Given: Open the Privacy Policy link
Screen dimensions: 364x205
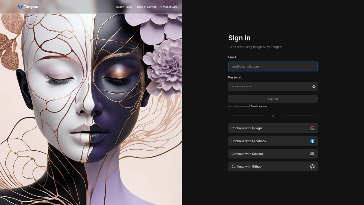Looking at the screenshot, I should 123,7.
